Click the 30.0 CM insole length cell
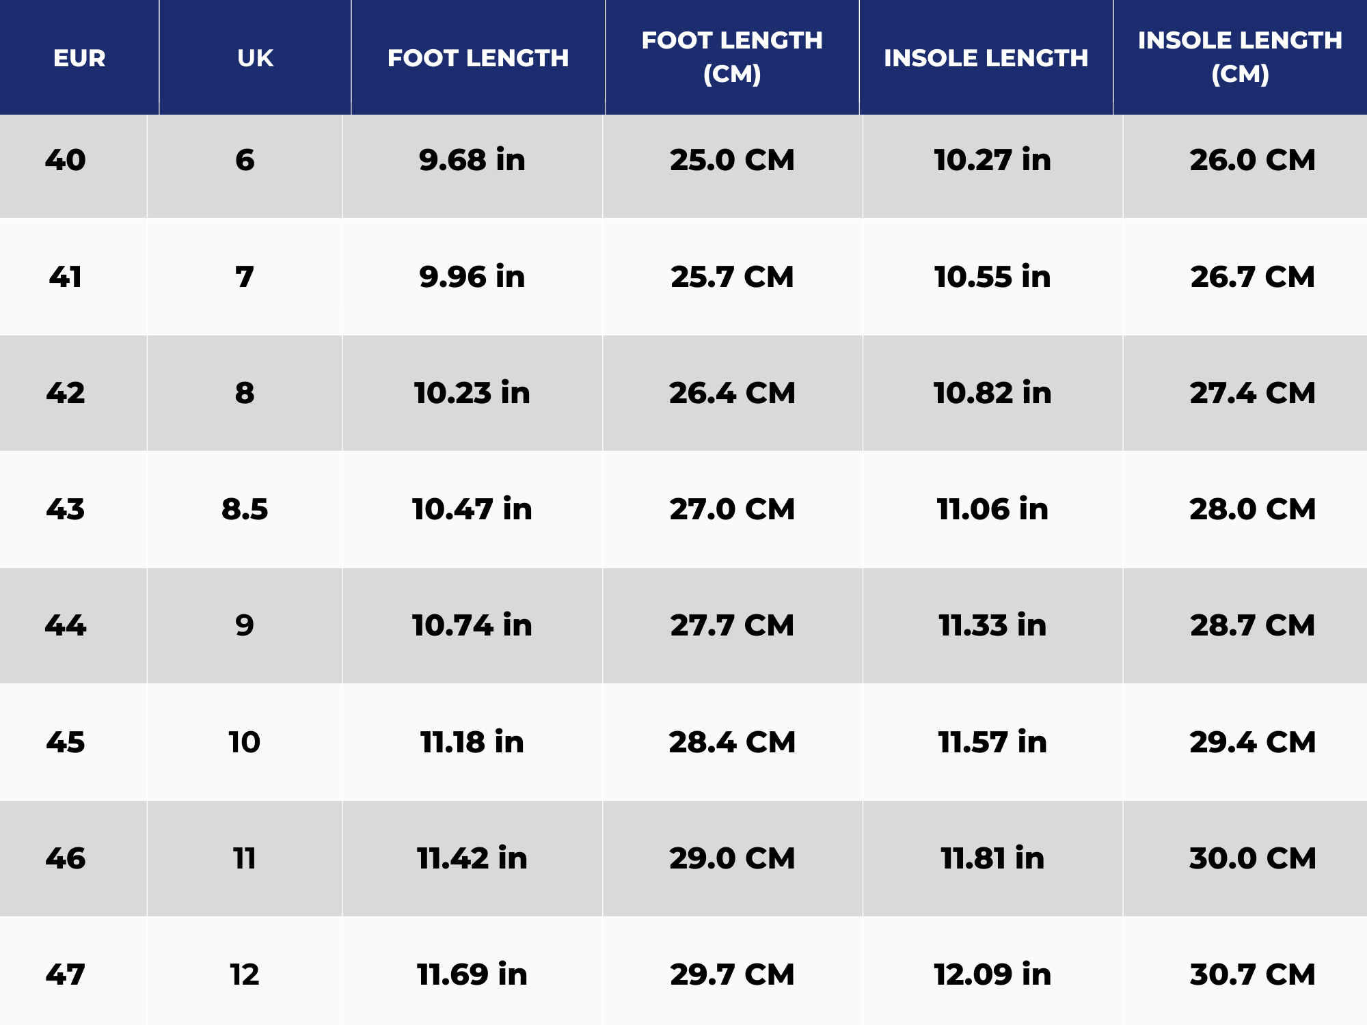This screenshot has width=1367, height=1025. click(1252, 859)
